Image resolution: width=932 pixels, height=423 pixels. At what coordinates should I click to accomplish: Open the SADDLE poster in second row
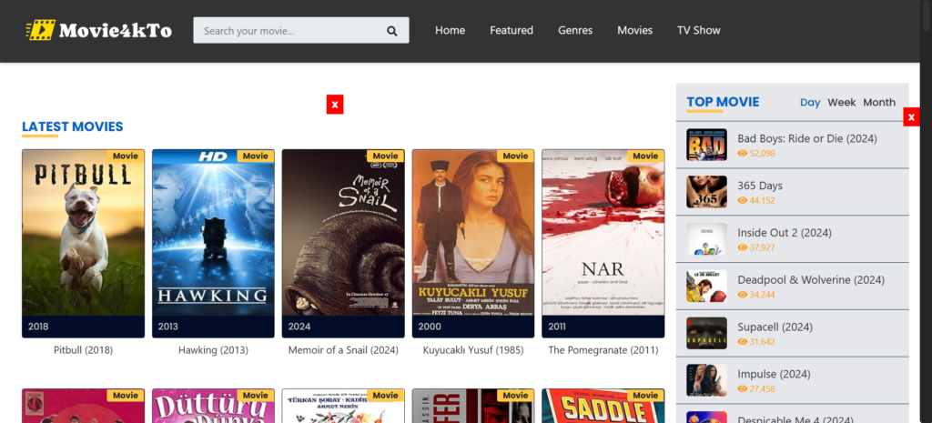pyautogui.click(x=603, y=406)
